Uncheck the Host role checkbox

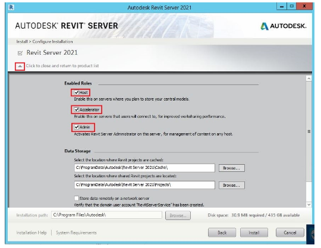(76, 92)
